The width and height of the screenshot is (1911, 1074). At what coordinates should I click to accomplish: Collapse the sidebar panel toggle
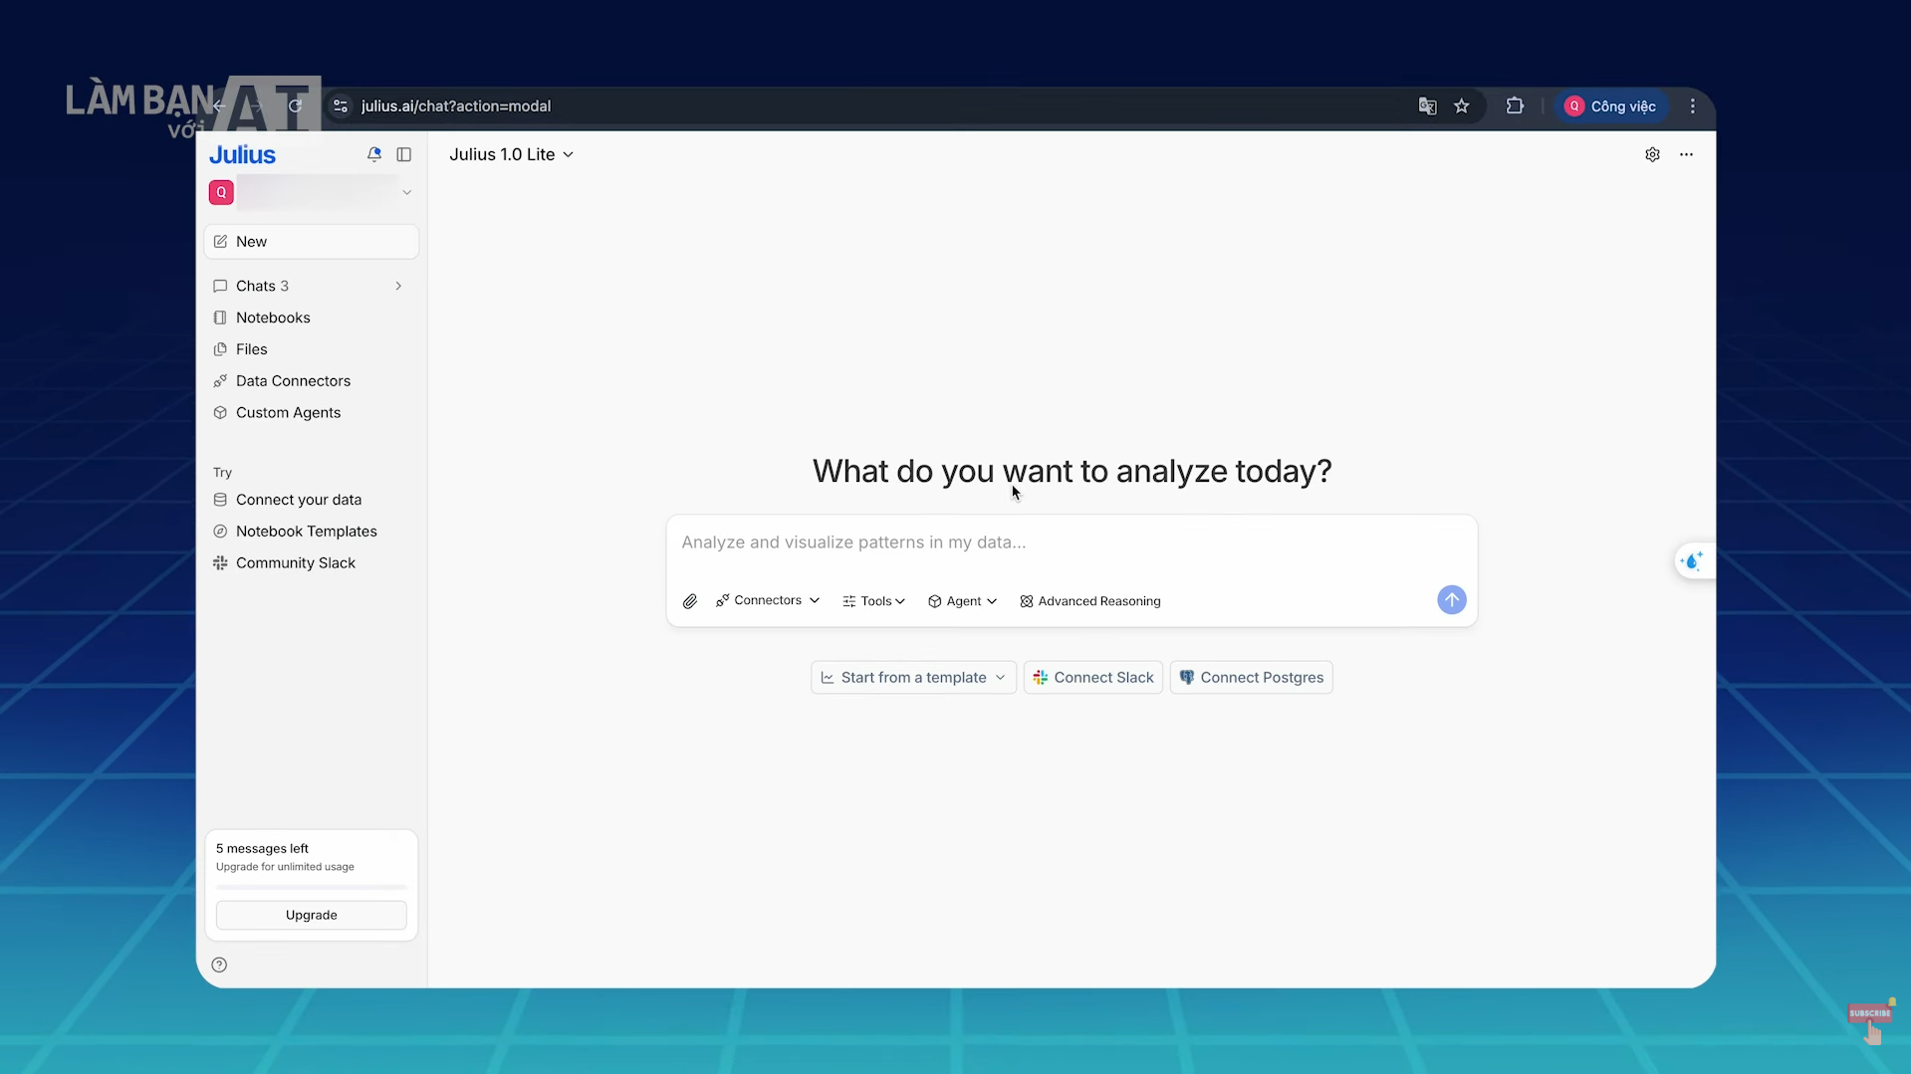point(403,154)
